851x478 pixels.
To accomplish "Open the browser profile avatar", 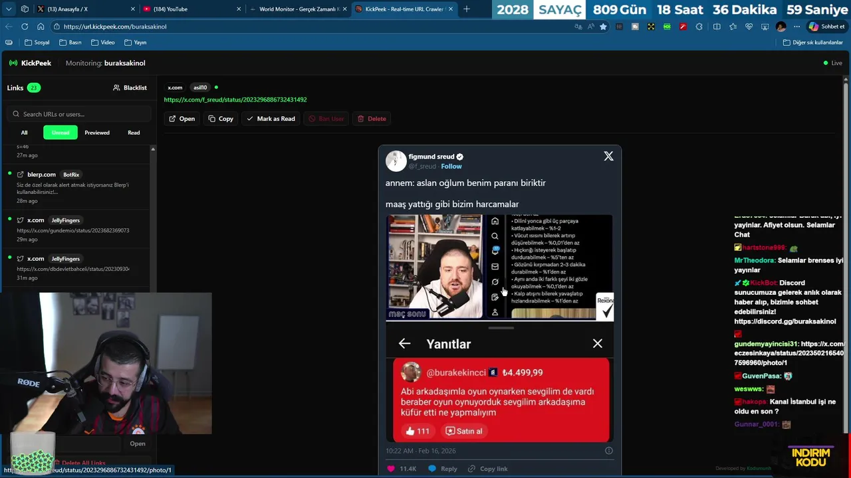I will pyautogui.click(x=781, y=27).
